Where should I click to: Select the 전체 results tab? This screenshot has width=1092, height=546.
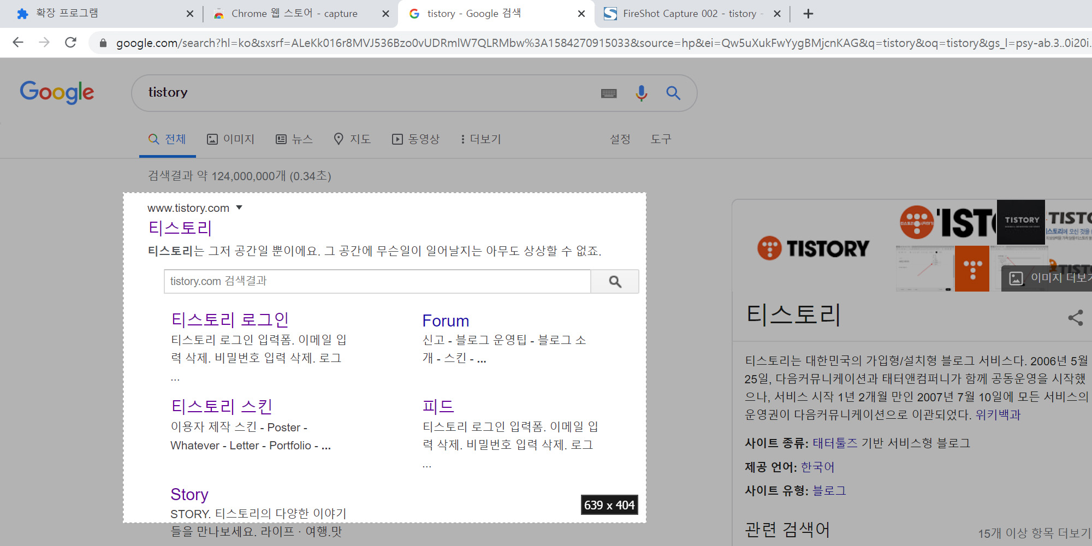coord(167,139)
